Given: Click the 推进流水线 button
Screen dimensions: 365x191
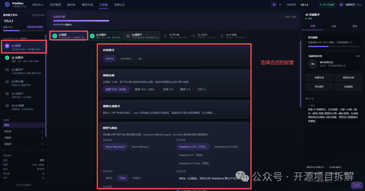Looking at the screenshot, I should (x=348, y=77).
